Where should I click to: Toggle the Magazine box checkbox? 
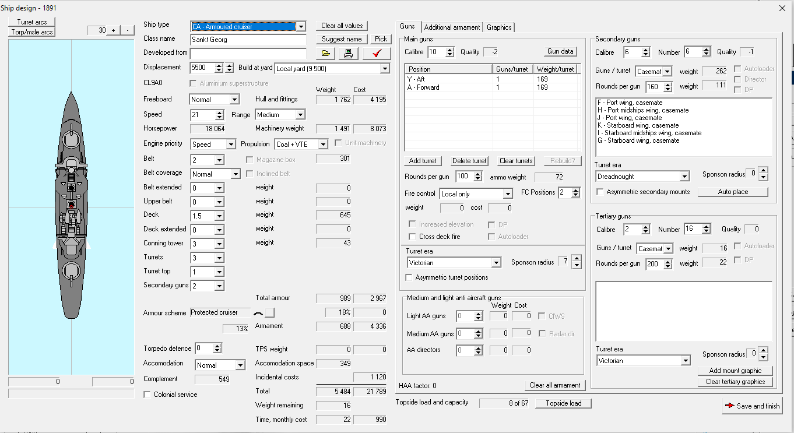pyautogui.click(x=250, y=160)
